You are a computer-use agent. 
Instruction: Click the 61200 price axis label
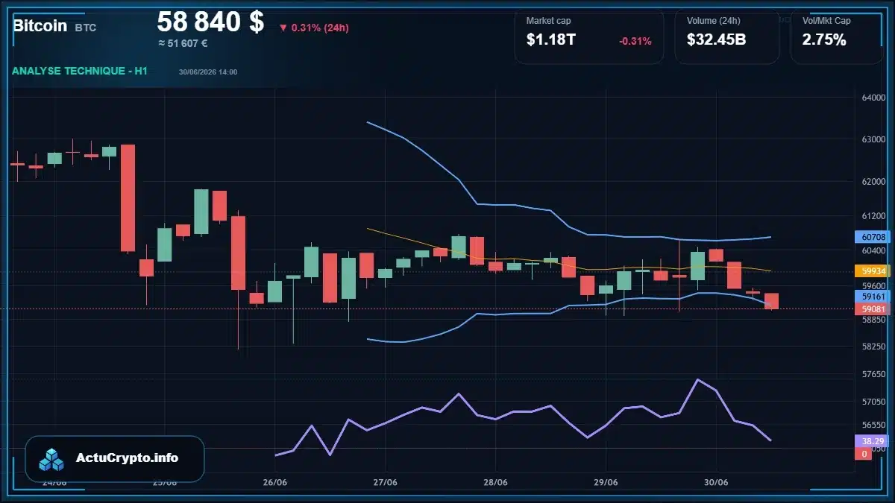tap(873, 216)
